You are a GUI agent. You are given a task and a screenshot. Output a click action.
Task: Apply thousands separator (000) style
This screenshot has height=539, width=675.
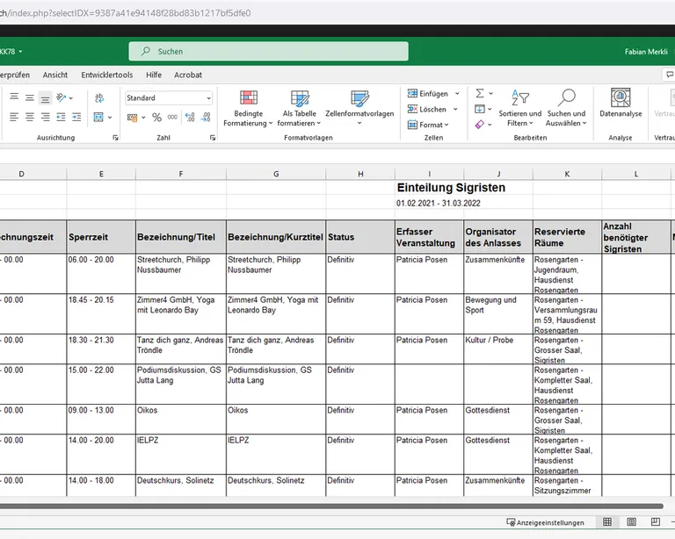[172, 117]
